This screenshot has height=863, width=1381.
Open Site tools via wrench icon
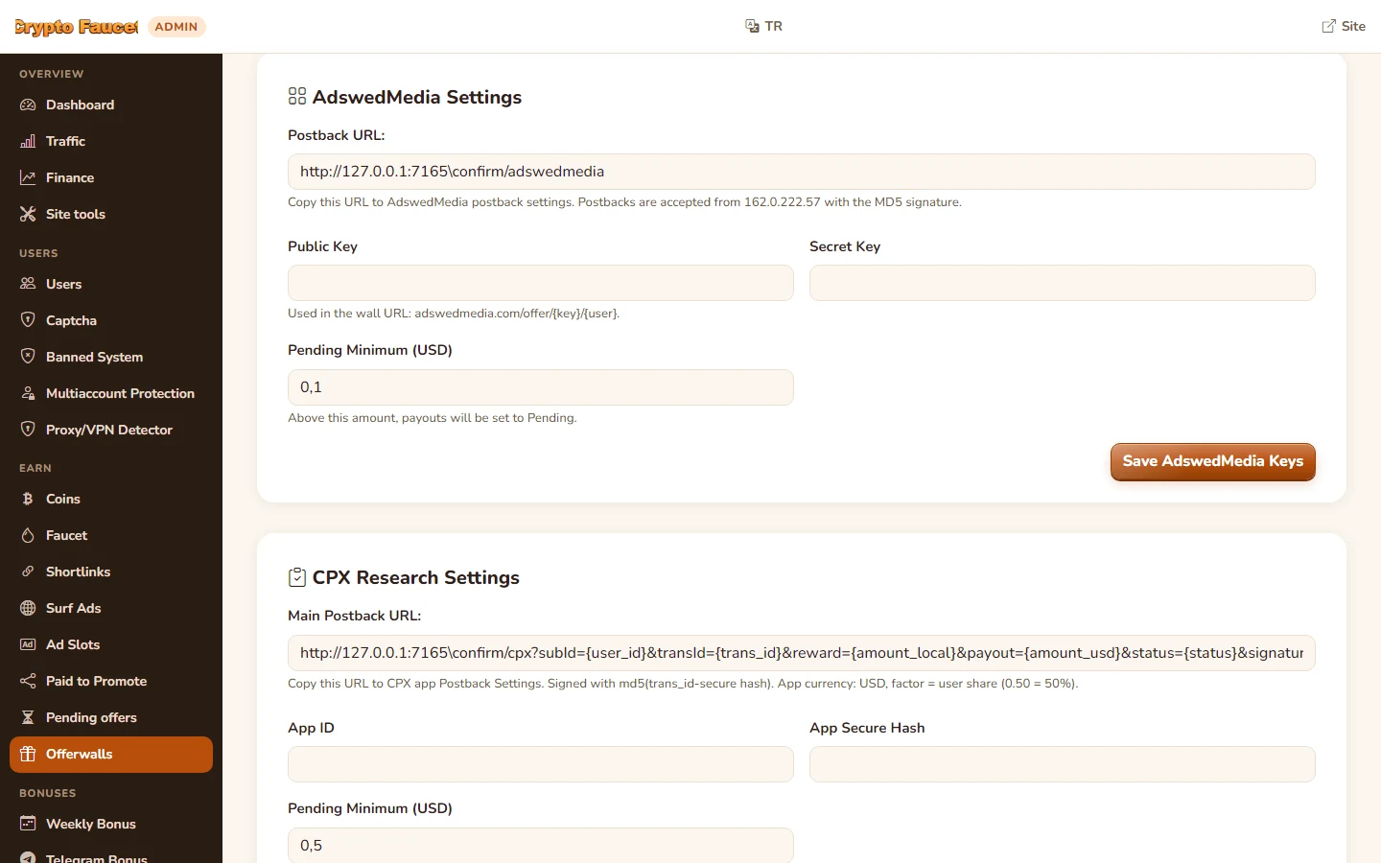(x=28, y=214)
